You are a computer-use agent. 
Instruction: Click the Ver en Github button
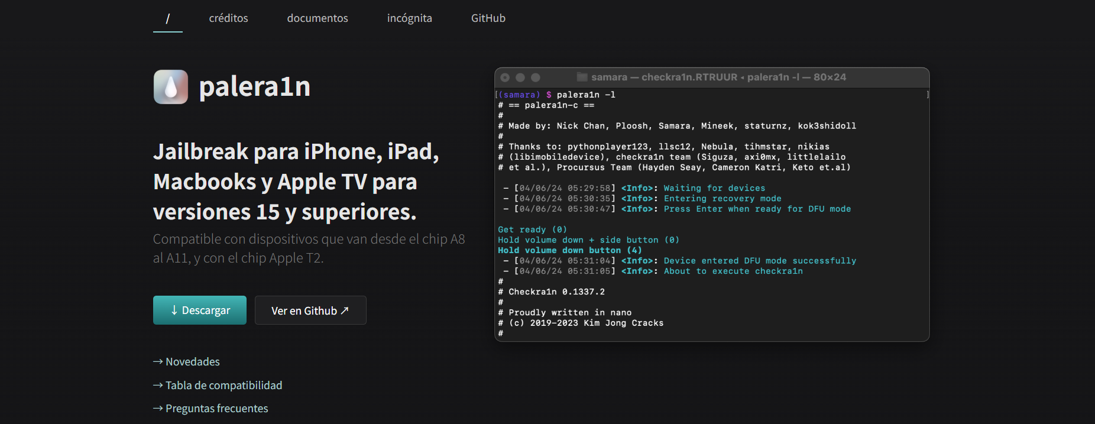click(310, 310)
